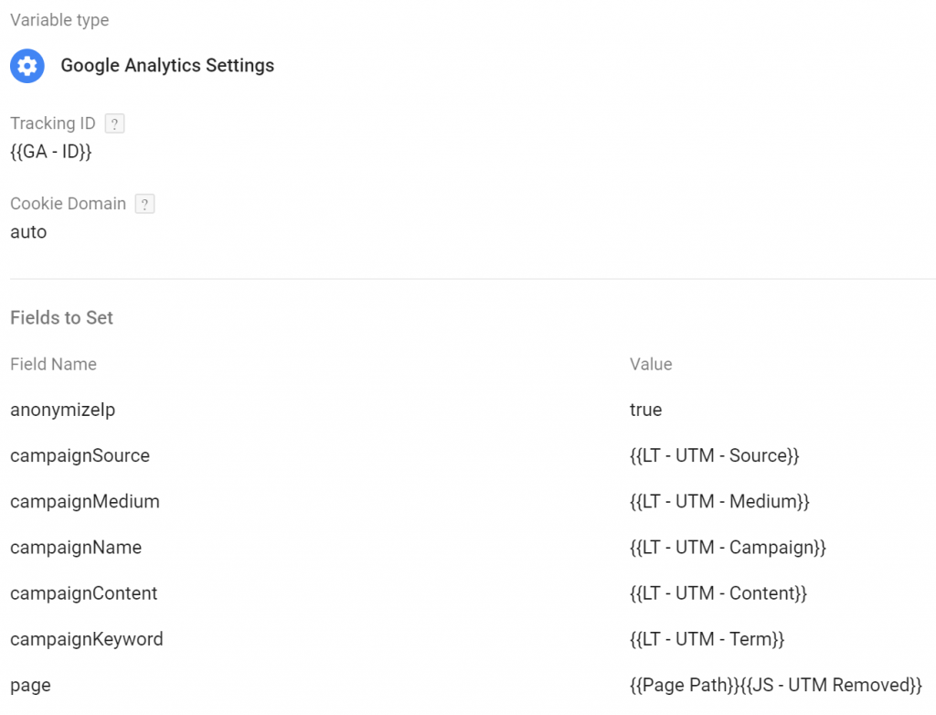Open the Tracking ID help question mark
The height and width of the screenshot is (715, 936).
point(114,123)
